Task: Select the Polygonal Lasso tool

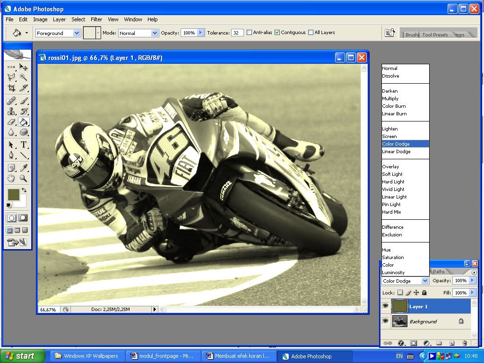Action: [11, 77]
